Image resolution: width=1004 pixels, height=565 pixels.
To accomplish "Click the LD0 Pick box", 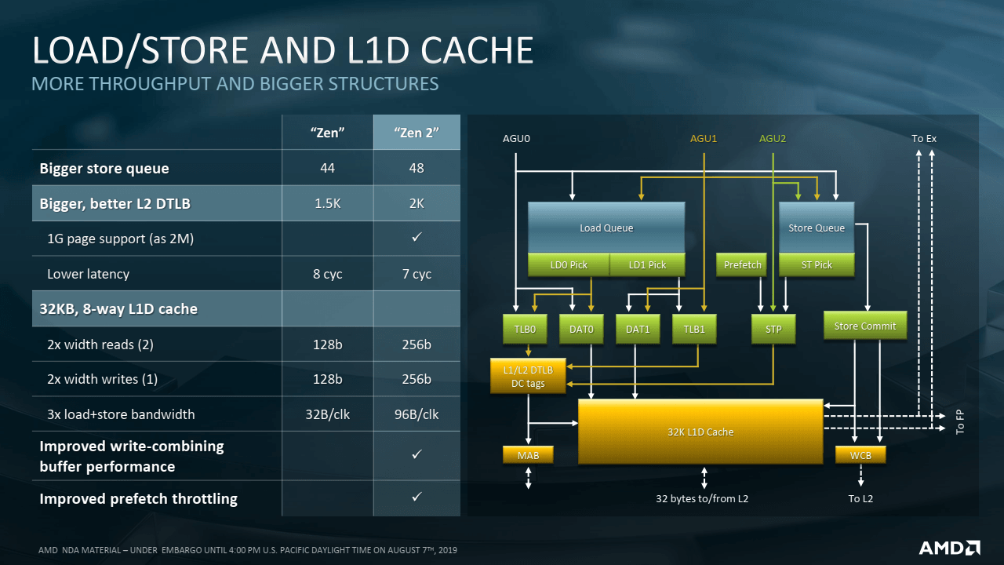I will (x=569, y=265).
